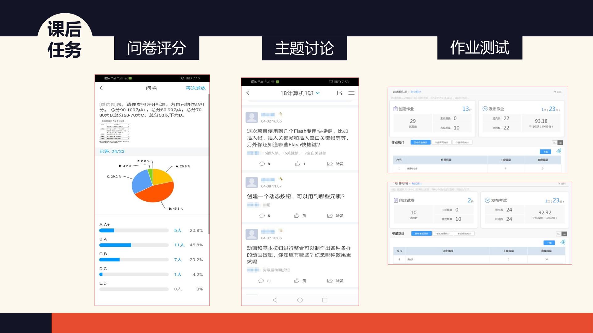Tap the back arrow in the 问卷 screen

(x=101, y=88)
